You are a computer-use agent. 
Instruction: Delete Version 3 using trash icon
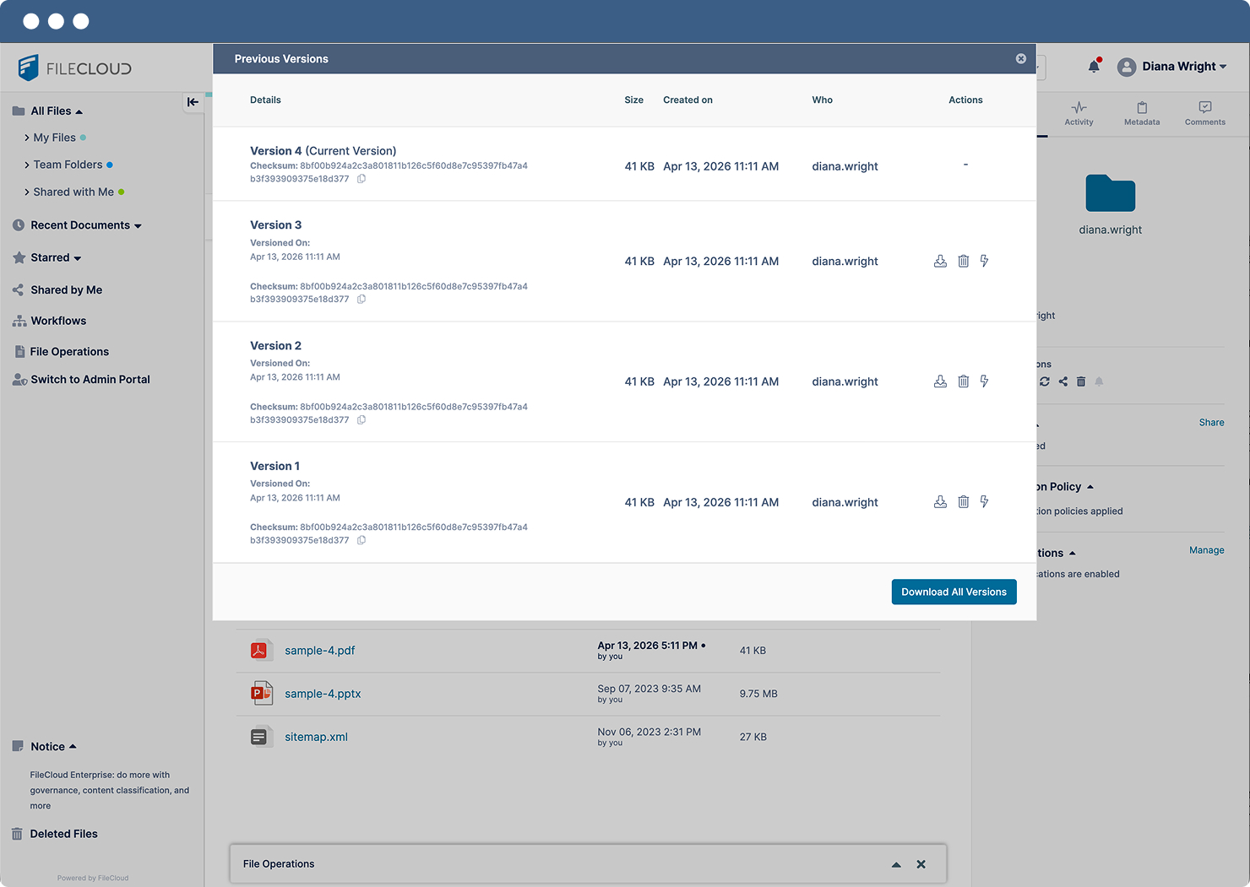coord(963,262)
